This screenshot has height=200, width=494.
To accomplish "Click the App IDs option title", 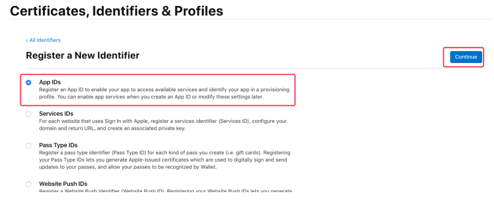I will (50, 82).
